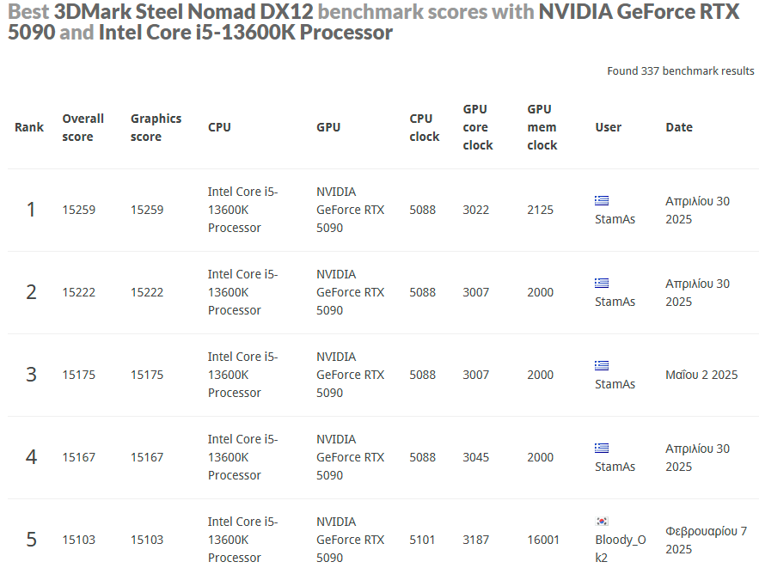Open overall score 15222 result
This screenshot has width=759, height=568.
(78, 292)
